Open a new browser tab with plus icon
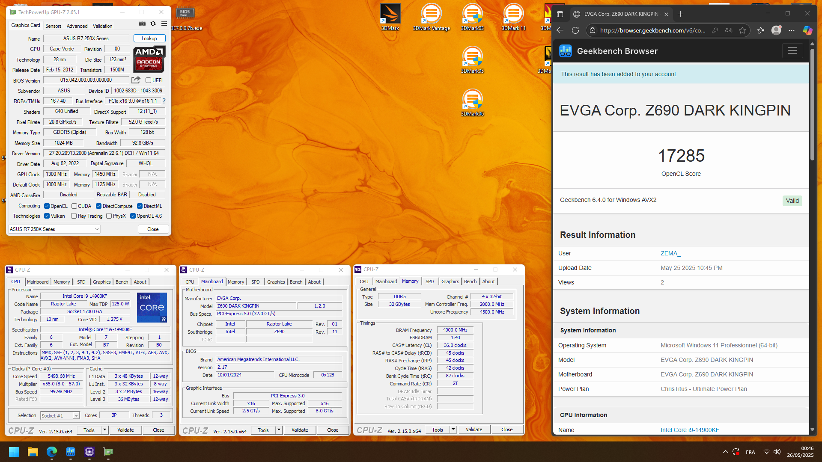The width and height of the screenshot is (822, 462). (680, 14)
